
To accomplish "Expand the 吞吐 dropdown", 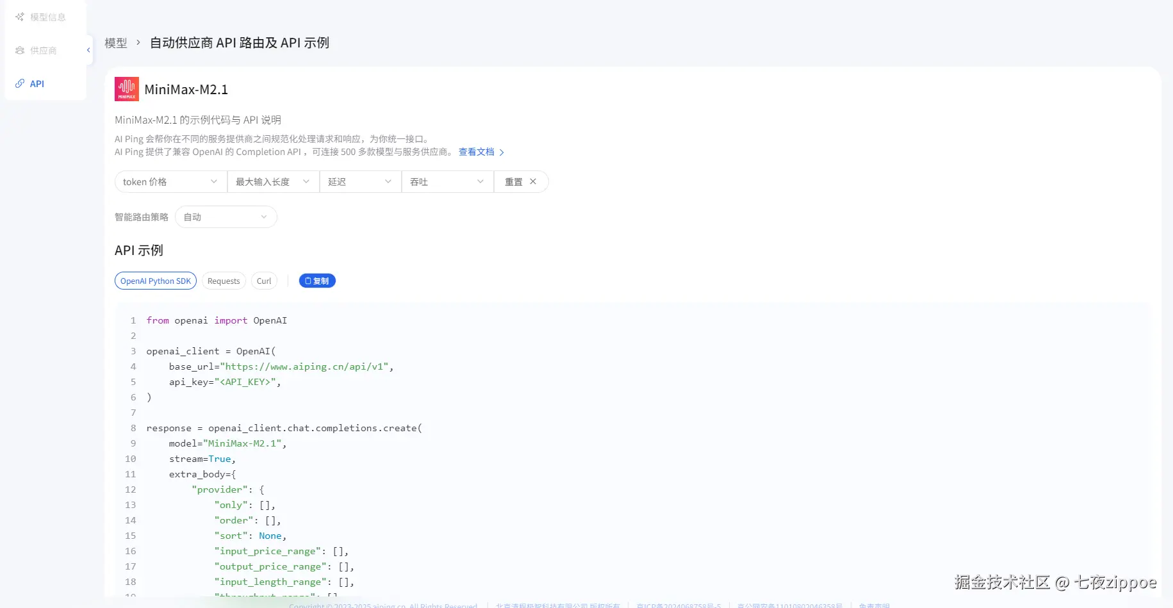I will [x=448, y=182].
